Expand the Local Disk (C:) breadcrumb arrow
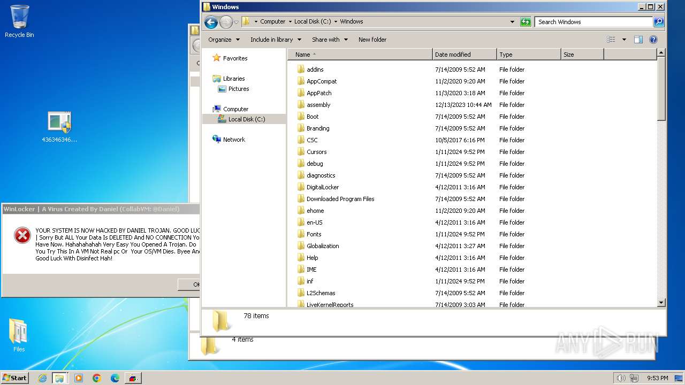 [336, 22]
